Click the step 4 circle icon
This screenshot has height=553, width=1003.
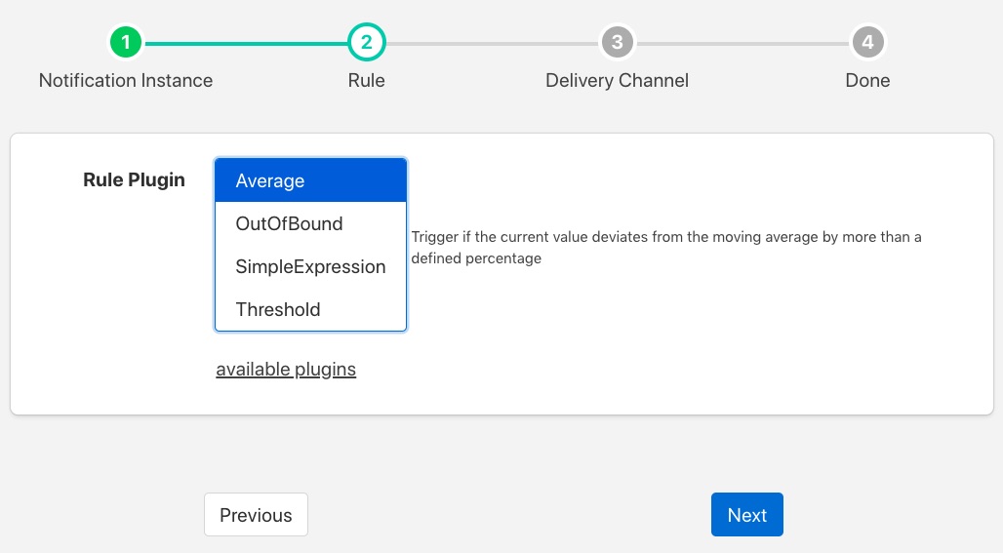pos(867,43)
